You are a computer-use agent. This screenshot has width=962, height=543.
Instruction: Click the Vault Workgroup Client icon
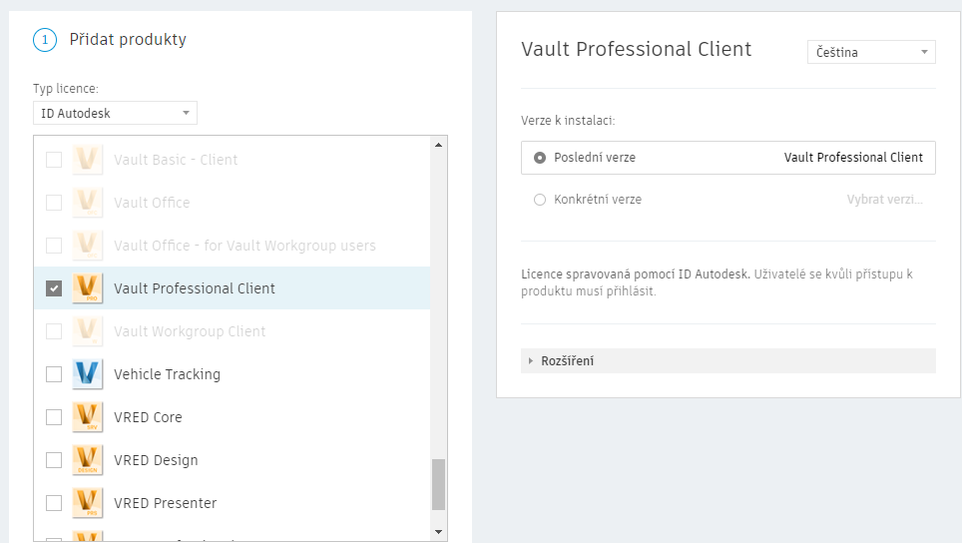coord(88,331)
